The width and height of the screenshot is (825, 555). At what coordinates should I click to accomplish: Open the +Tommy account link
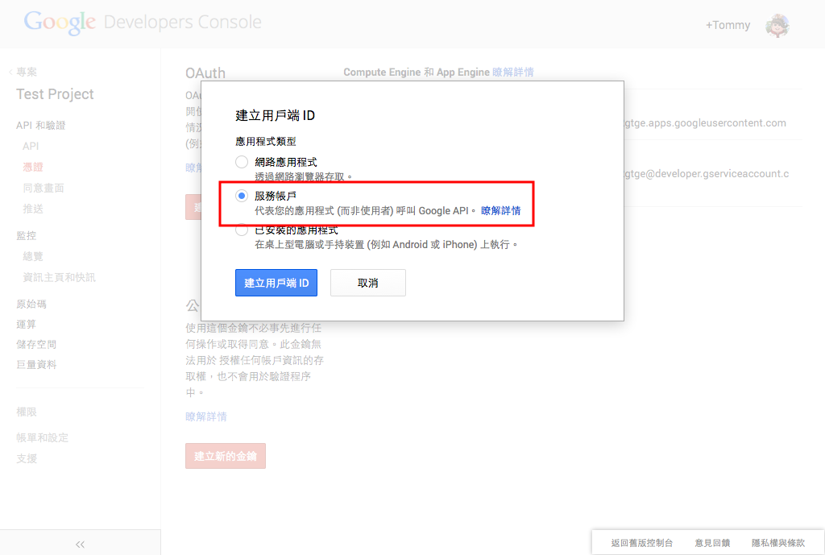point(728,25)
